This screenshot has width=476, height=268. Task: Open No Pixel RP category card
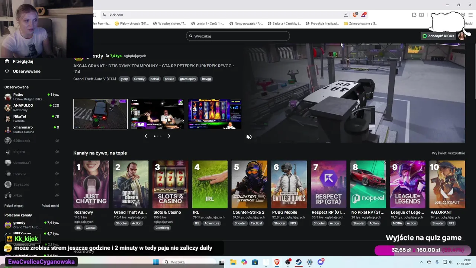368,184
